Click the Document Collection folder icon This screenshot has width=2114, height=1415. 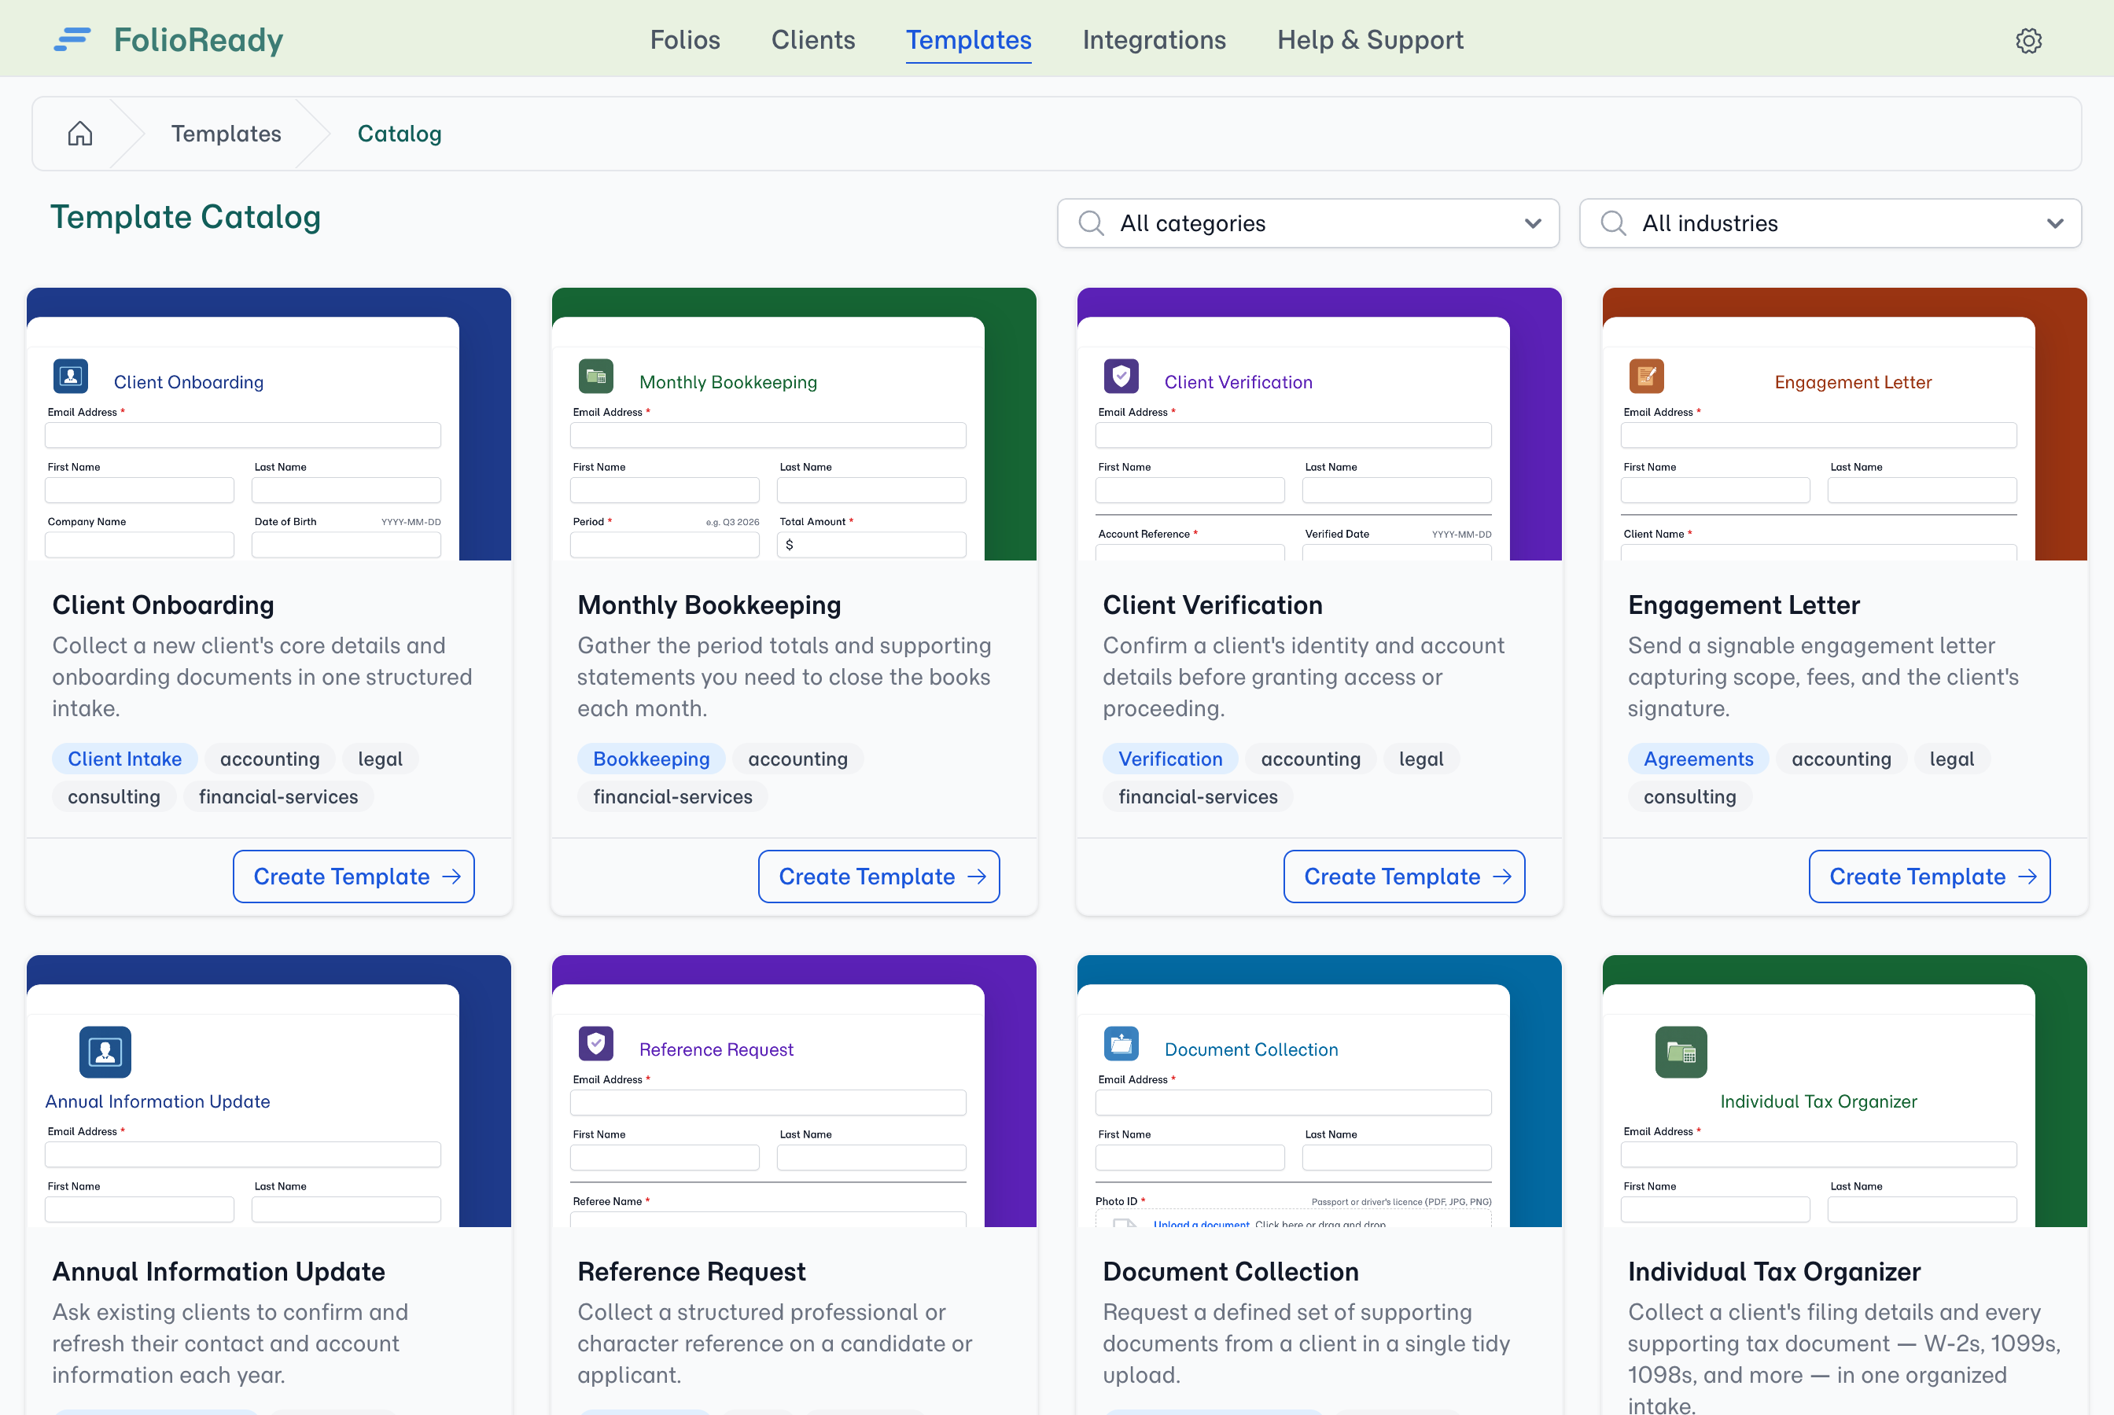click(1121, 1044)
